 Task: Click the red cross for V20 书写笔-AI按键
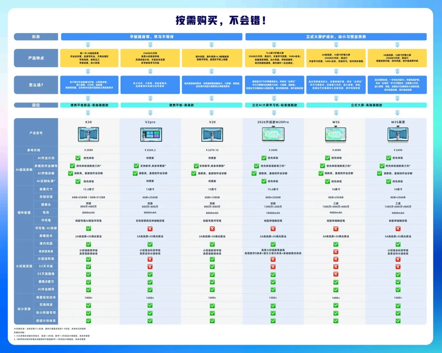tap(212, 229)
